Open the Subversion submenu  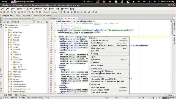click(x=109, y=68)
